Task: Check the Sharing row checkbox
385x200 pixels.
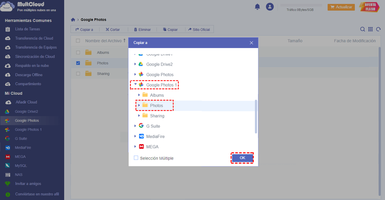Action: pos(78,73)
